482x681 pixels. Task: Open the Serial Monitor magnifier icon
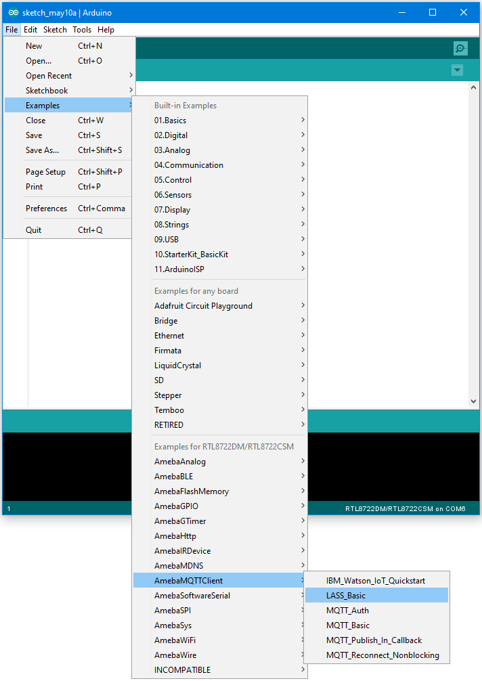(x=460, y=48)
